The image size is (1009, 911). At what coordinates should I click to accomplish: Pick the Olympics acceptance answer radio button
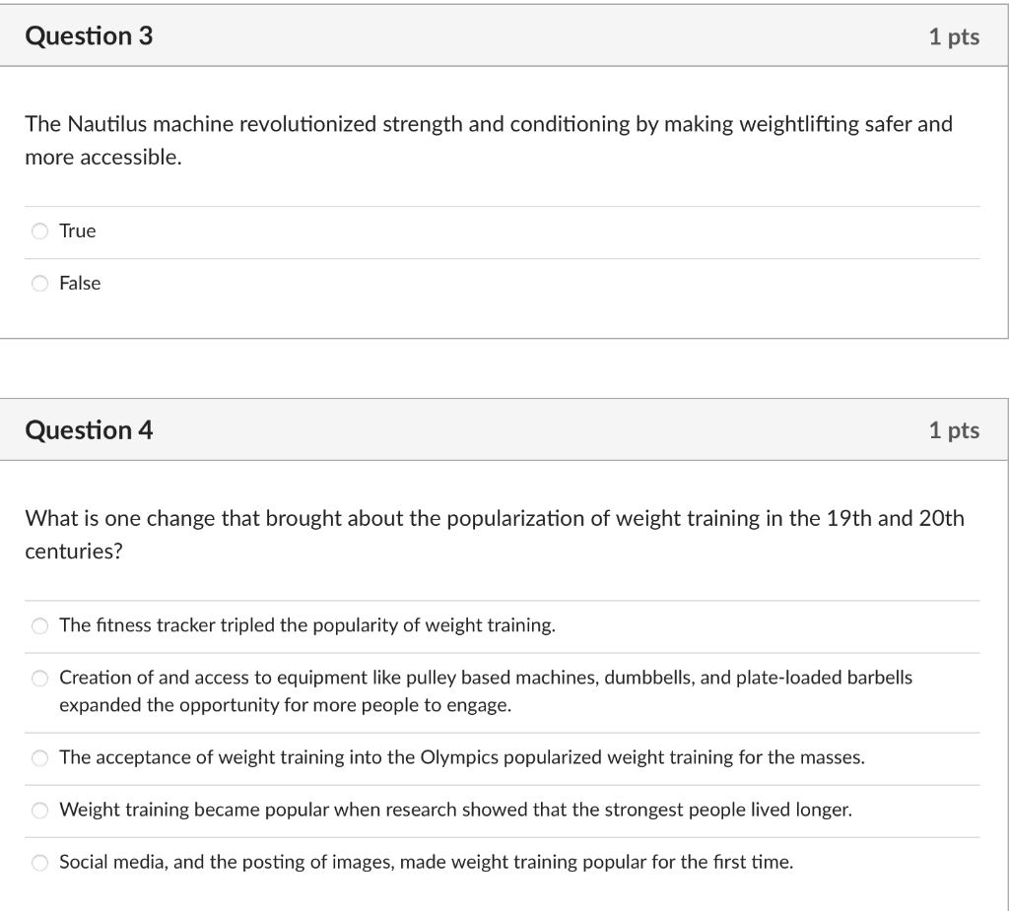(x=39, y=758)
